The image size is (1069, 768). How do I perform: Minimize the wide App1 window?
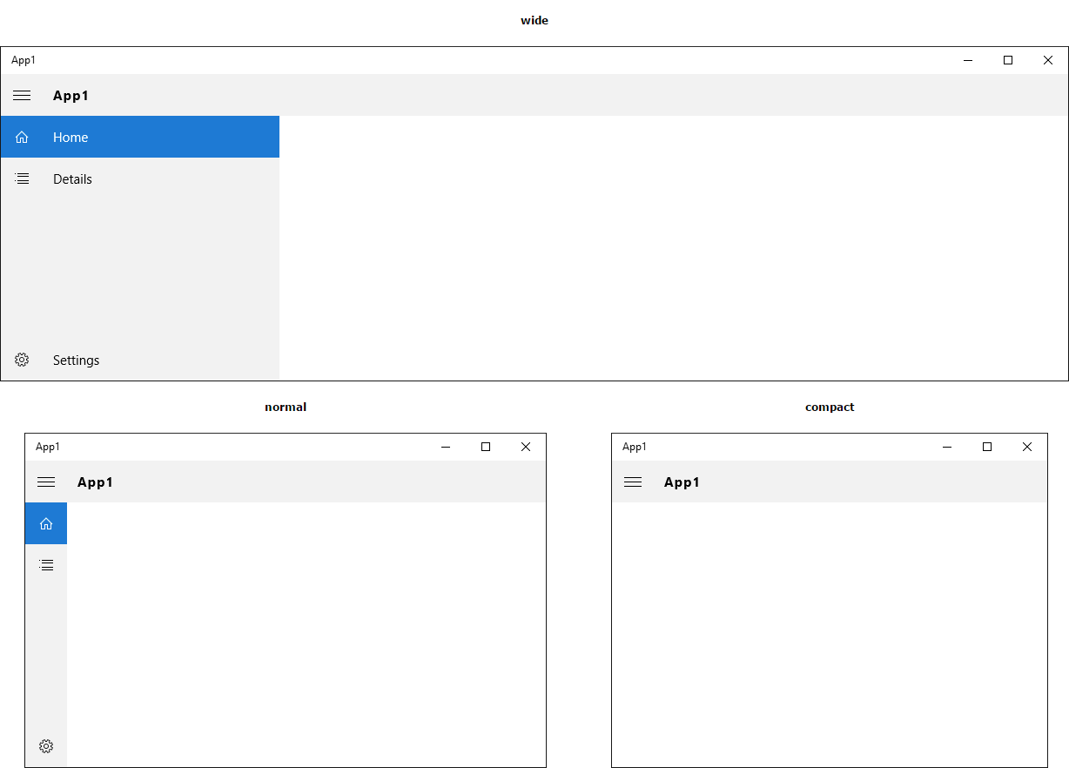[968, 60]
